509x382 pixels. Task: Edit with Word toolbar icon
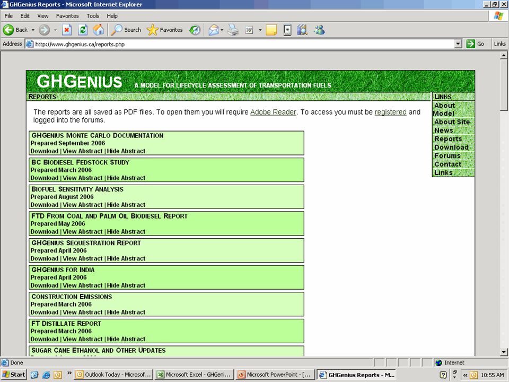(x=249, y=30)
